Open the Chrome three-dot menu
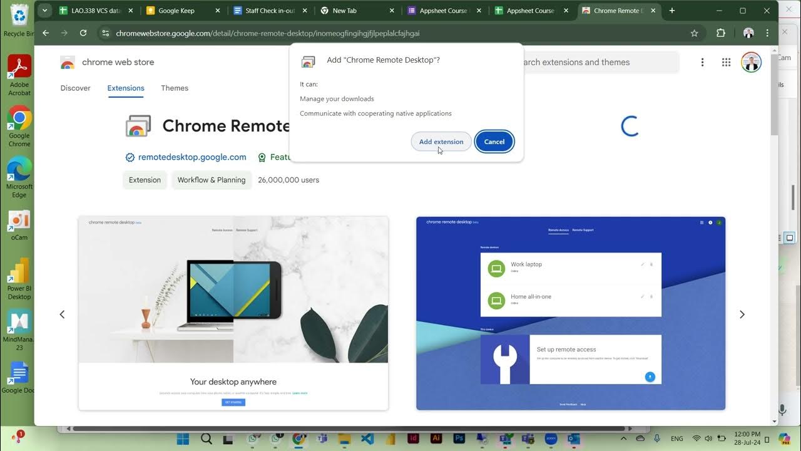Viewport: 801px width, 451px height. tap(767, 33)
